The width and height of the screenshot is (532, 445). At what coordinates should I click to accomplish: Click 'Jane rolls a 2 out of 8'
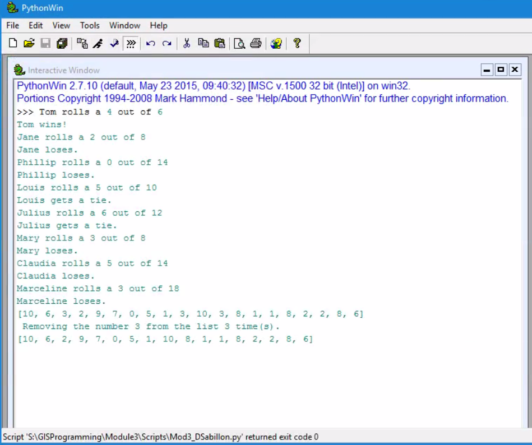pyautogui.click(x=81, y=137)
